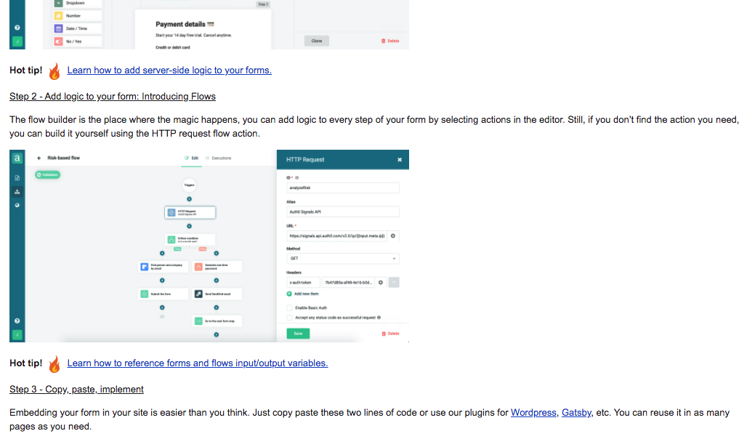This screenshot has width=747, height=447.
Task: Open the J user avatar in flow builder
Action: [17, 334]
